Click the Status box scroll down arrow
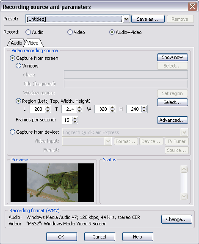Screen dimensions: 199x244 pos(184,196)
